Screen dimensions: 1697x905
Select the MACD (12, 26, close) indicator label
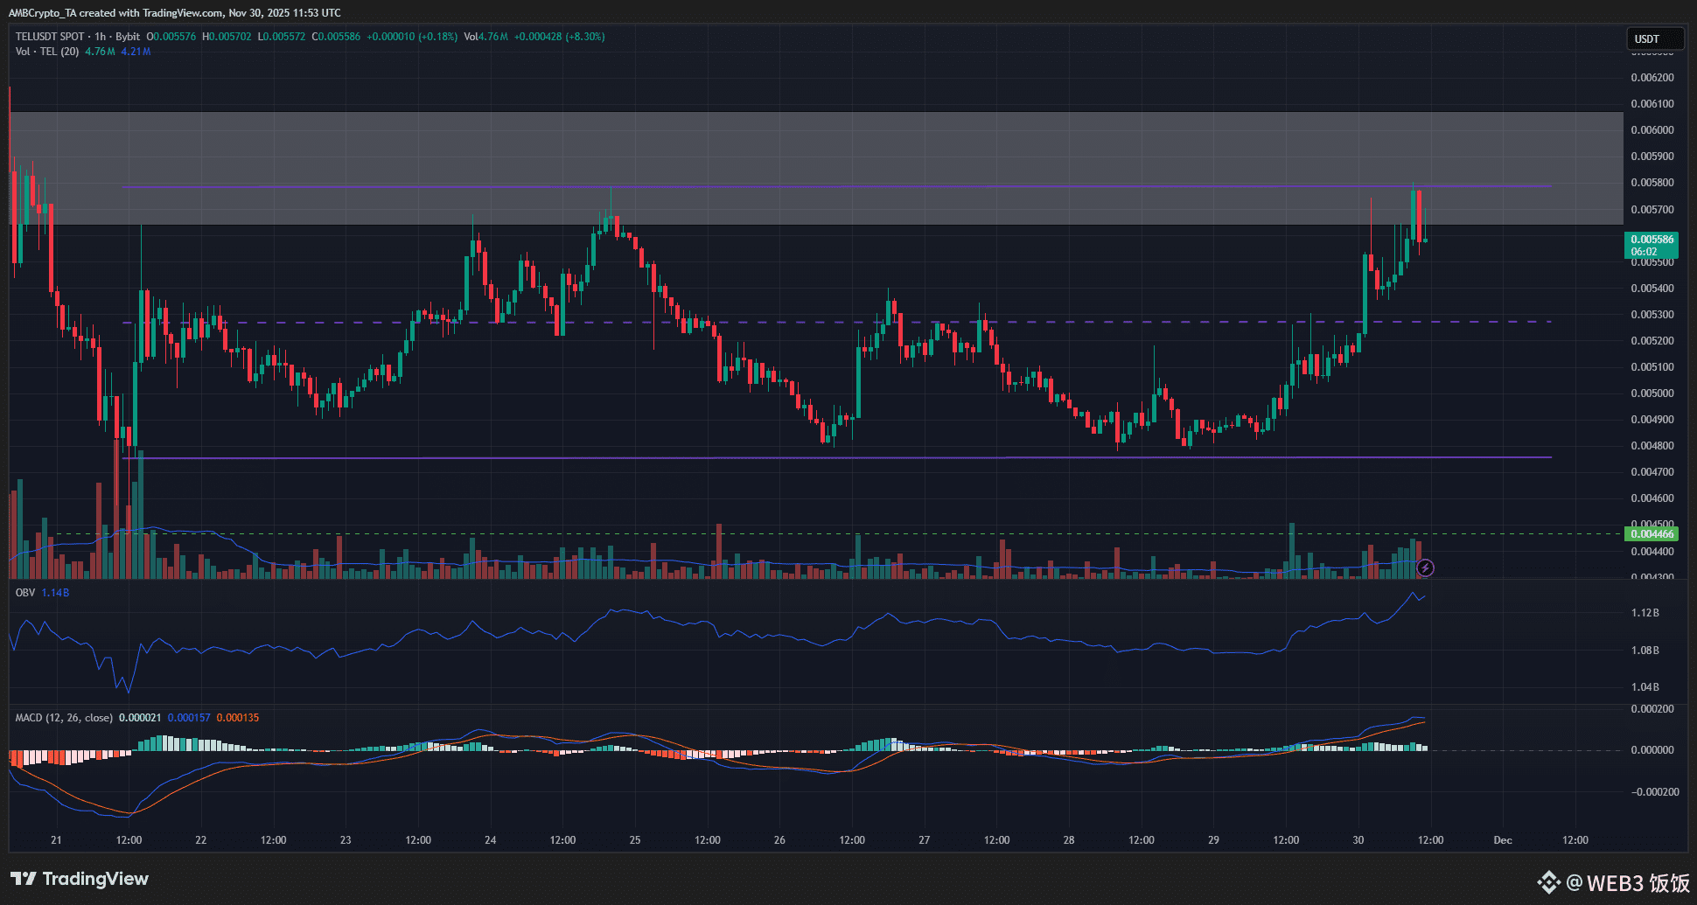pyautogui.click(x=64, y=717)
